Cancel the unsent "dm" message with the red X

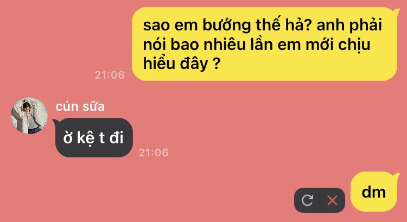[x=333, y=200]
